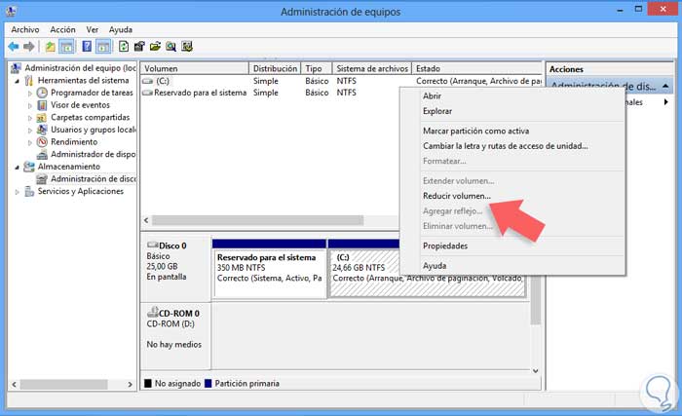Open Help with the blue question-mark icon

coord(87,46)
